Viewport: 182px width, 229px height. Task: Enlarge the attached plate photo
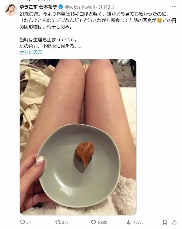(x=78, y=137)
